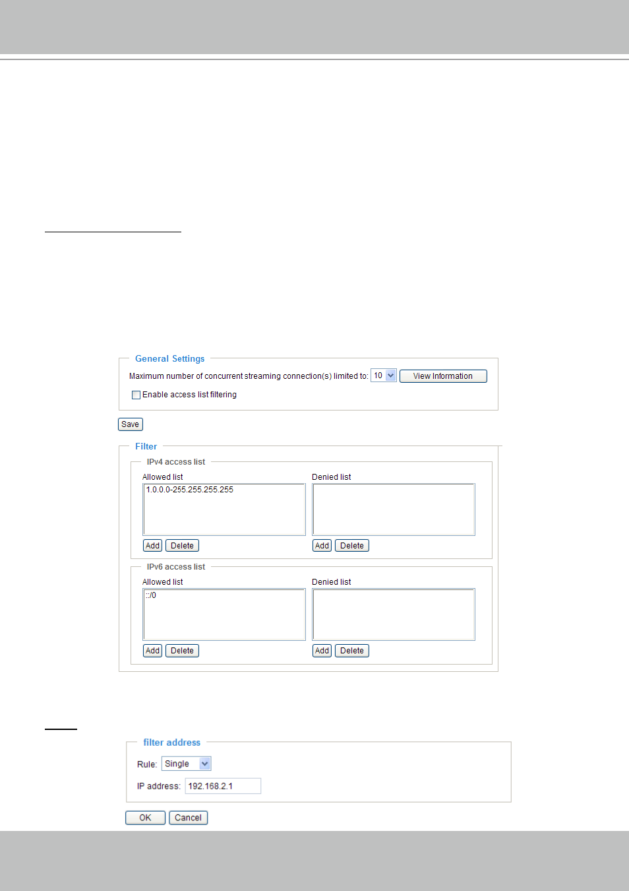Open the Rule dropdown showing Single
The width and height of the screenshot is (629, 891).
186,764
